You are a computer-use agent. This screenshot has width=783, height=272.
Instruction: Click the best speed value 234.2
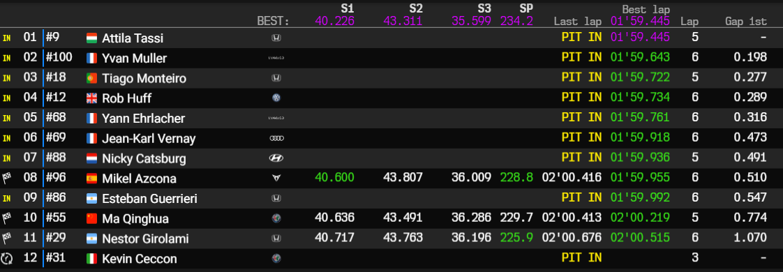click(x=516, y=21)
